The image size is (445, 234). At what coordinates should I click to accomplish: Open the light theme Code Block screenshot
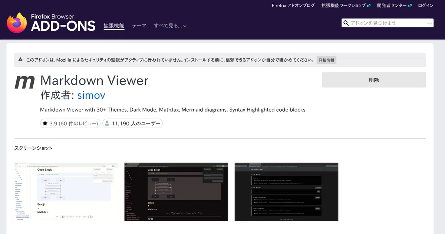click(66, 191)
